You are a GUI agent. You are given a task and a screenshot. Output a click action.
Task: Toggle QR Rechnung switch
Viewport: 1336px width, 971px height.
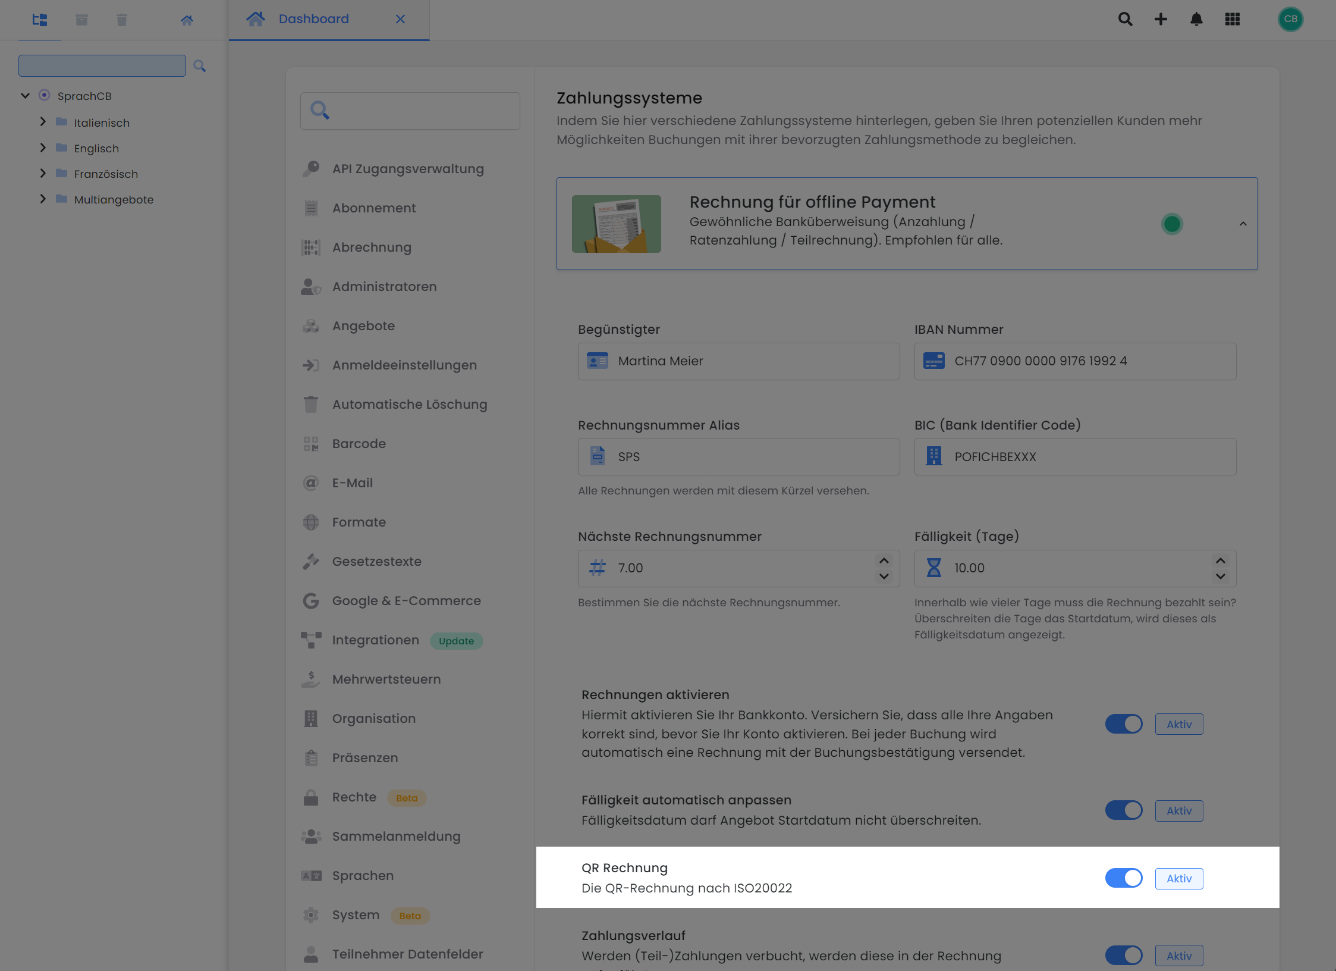(x=1124, y=878)
